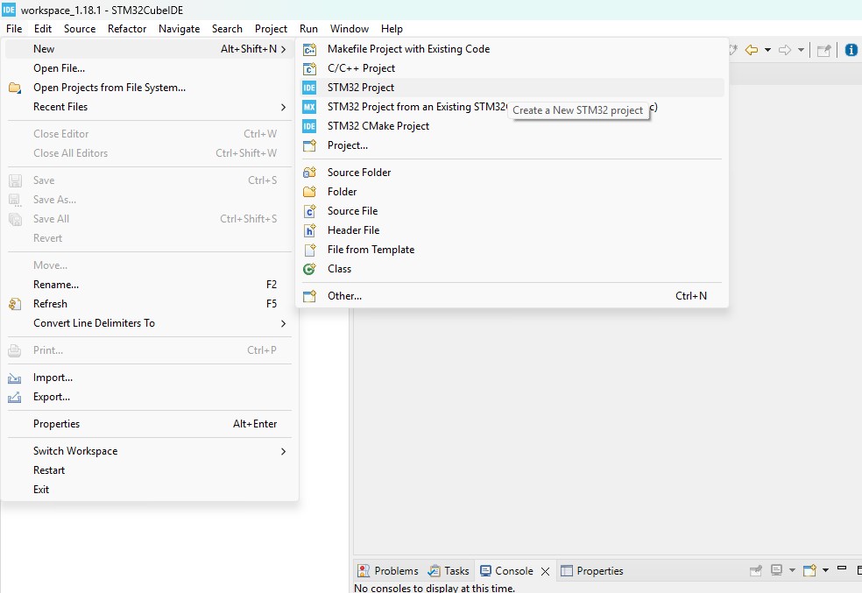Open dropdown next to Back arrow
The height and width of the screenshot is (593, 862).
(767, 50)
